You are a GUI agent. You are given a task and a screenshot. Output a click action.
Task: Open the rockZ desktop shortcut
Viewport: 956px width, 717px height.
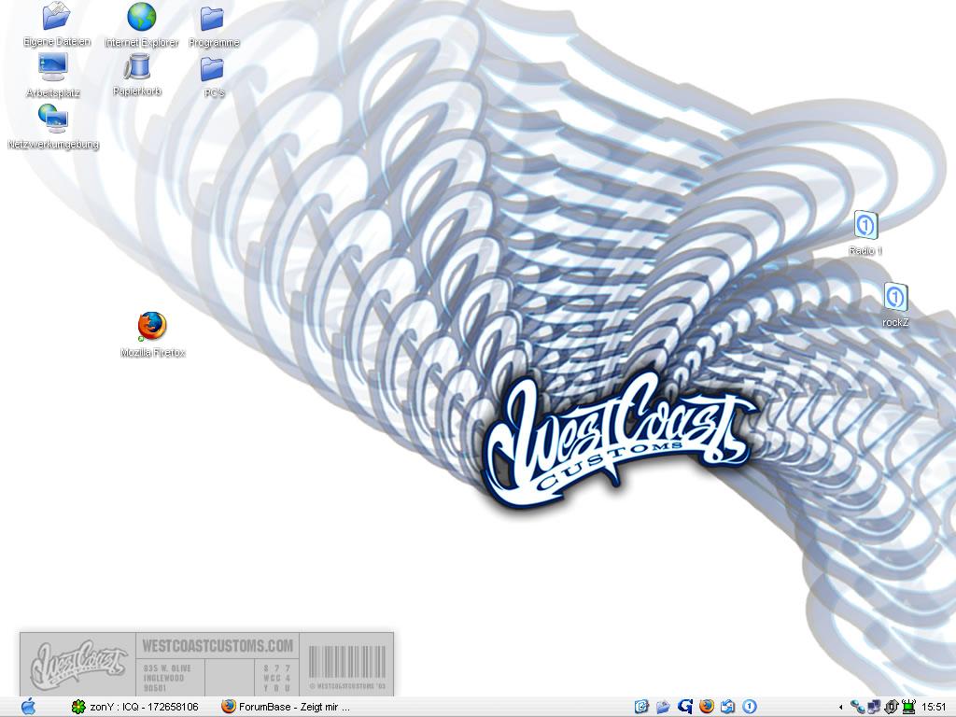[x=895, y=297]
